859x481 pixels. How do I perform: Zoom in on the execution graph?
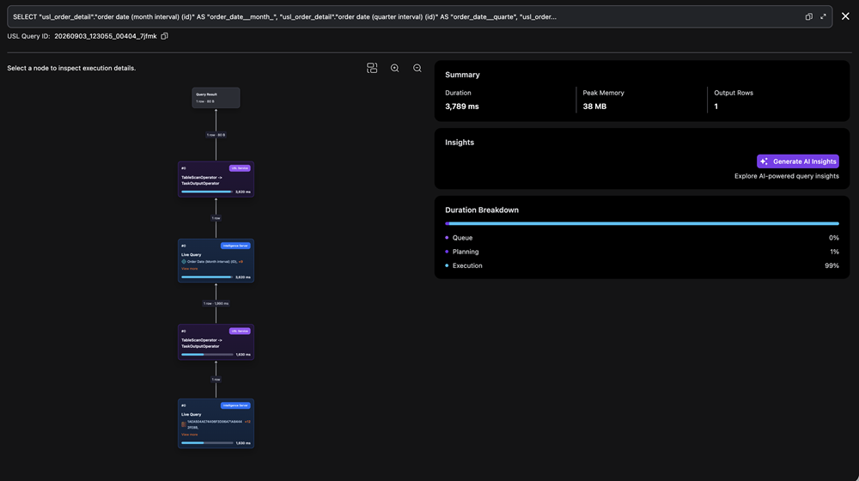tap(394, 68)
